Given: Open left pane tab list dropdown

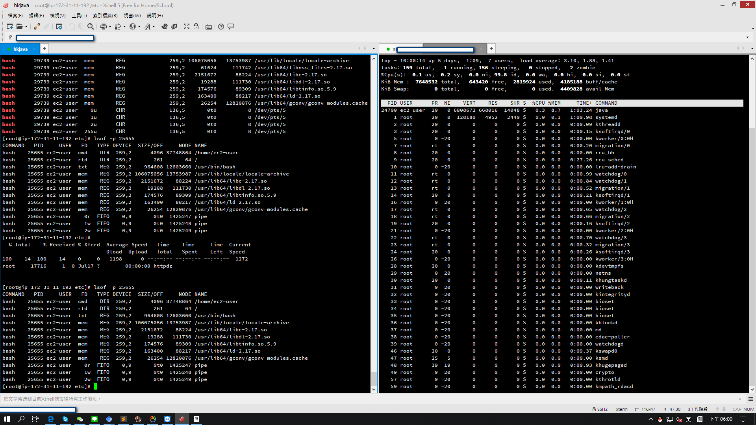Looking at the screenshot, I should [x=374, y=48].
